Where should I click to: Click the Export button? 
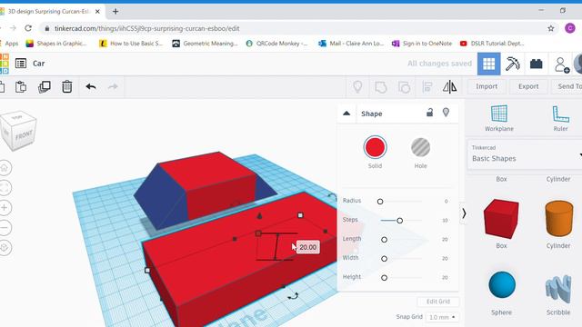pyautogui.click(x=528, y=86)
